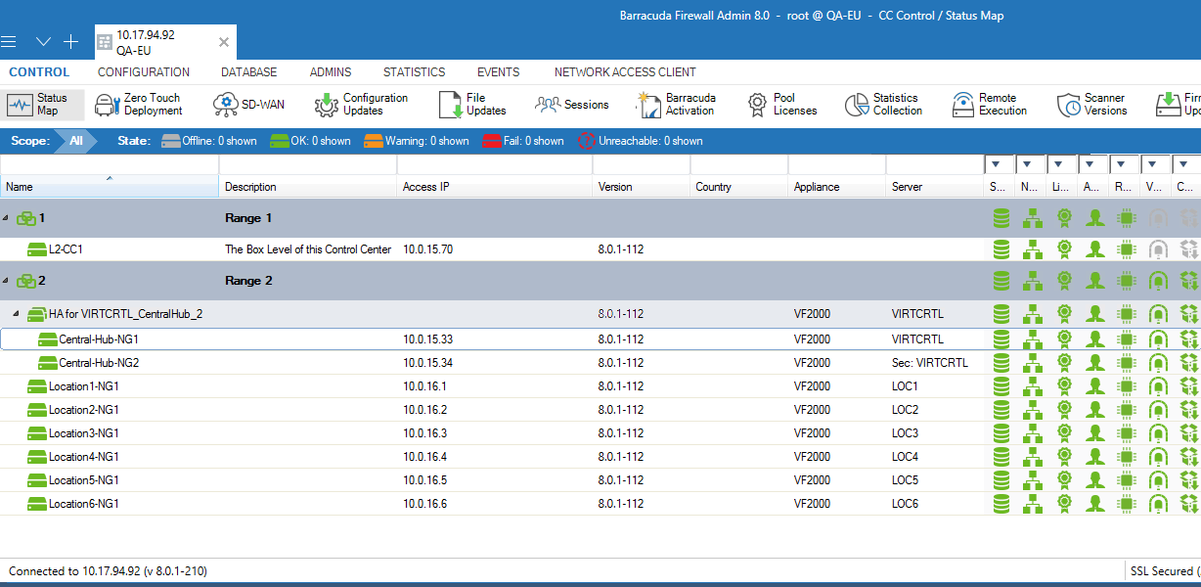Show the Sessions page

(572, 105)
